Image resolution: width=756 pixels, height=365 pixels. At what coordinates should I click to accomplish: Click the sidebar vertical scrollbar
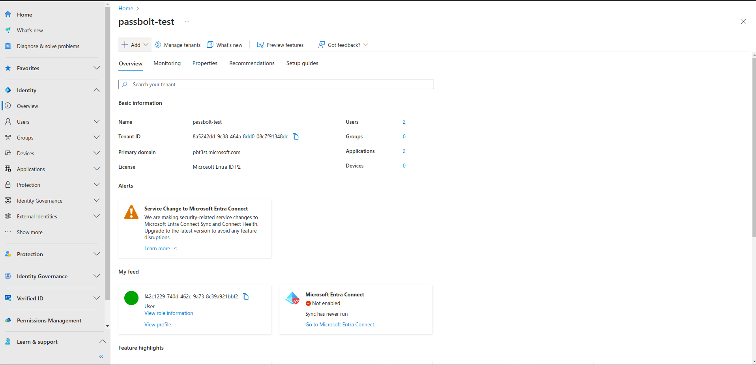click(x=107, y=154)
